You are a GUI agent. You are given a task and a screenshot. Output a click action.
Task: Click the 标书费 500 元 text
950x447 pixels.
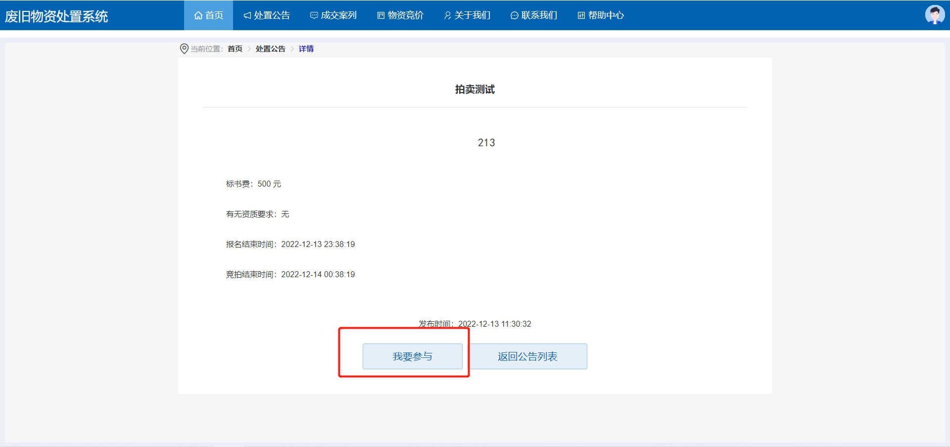[x=253, y=184]
